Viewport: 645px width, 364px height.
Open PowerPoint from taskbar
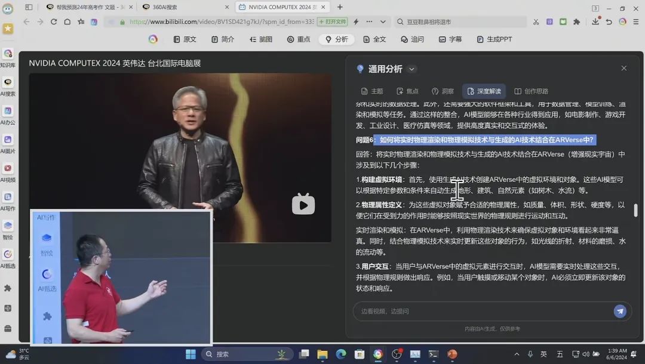tap(452, 354)
